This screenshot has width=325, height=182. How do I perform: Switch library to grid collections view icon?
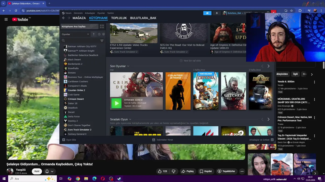pos(102,27)
